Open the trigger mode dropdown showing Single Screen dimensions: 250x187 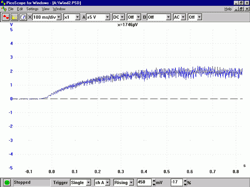click(x=88, y=182)
